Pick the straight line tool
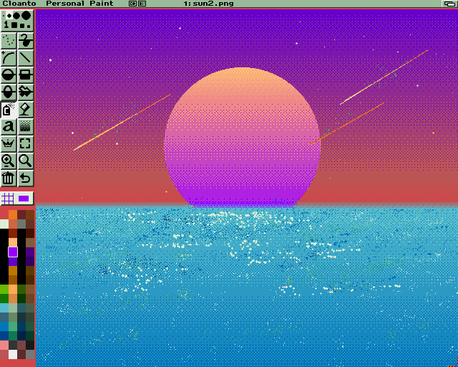The width and height of the screenshot is (458, 367). point(26,58)
